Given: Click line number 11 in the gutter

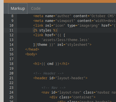Looking at the screenshot, I should pyautogui.click(x=11, y=30).
